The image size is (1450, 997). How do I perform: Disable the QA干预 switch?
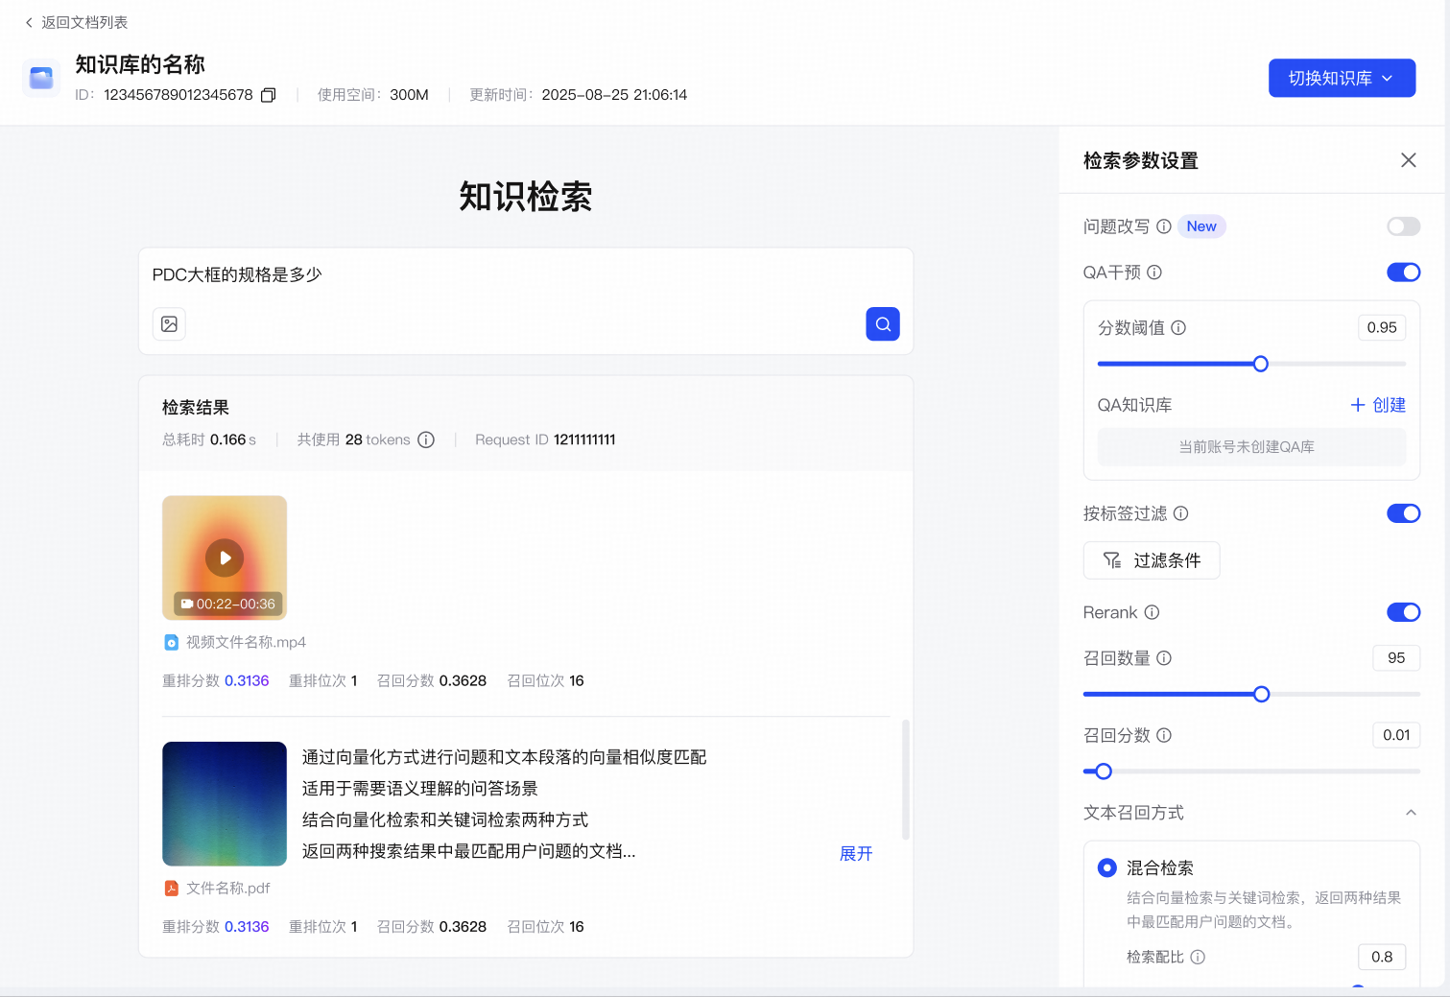(x=1403, y=273)
